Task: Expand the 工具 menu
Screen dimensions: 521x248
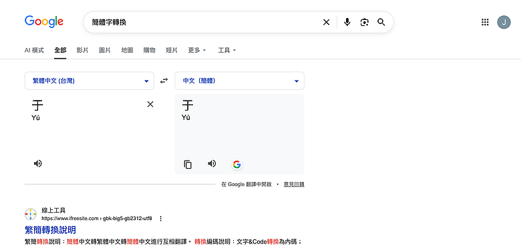Action: pos(227,50)
